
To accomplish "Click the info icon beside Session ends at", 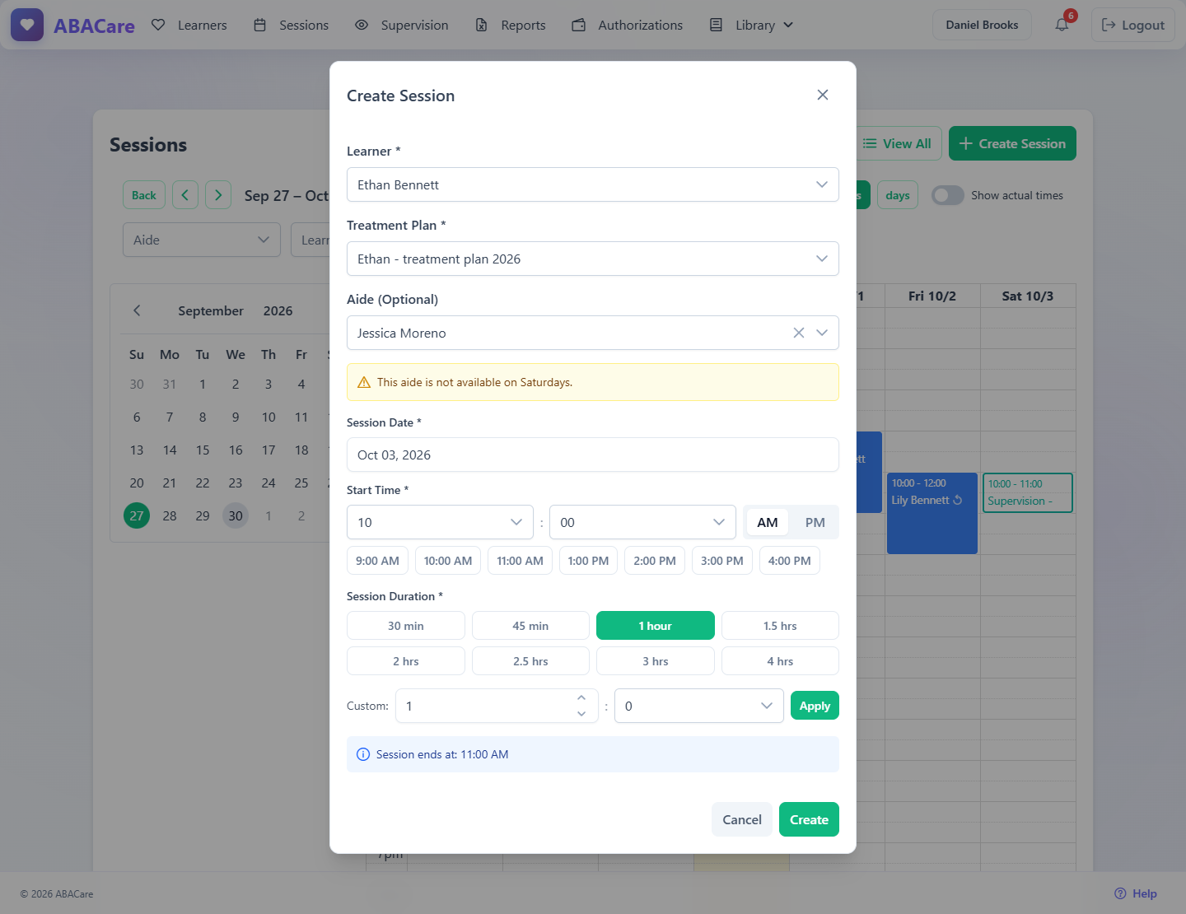I will (x=363, y=754).
